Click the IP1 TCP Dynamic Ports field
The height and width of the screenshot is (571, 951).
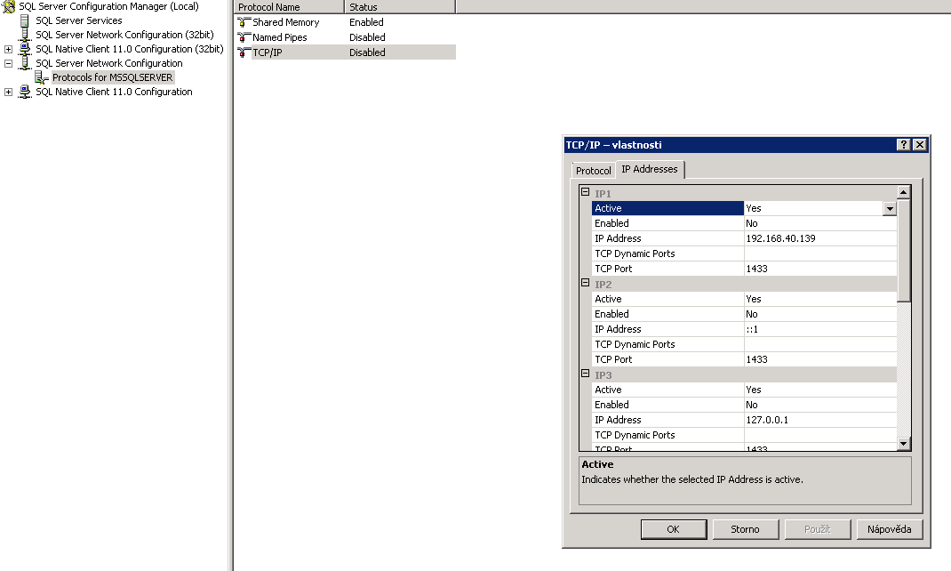[x=820, y=253]
